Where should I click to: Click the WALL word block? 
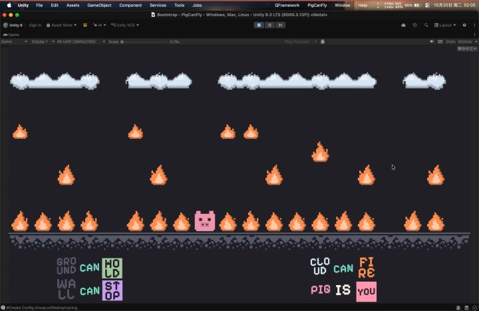[67, 289]
